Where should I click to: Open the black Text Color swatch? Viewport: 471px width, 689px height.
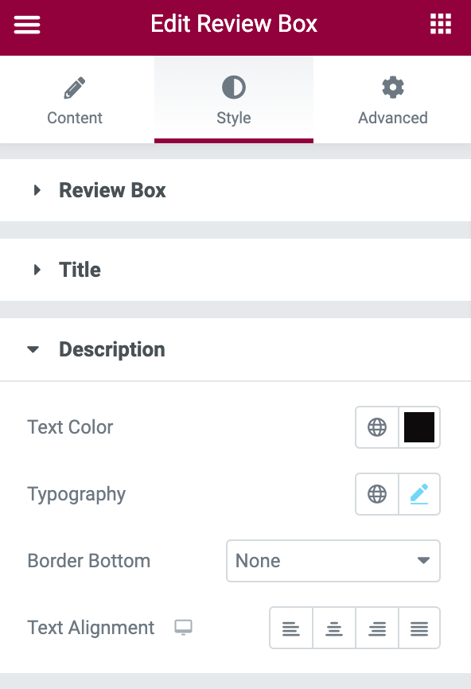coord(419,427)
